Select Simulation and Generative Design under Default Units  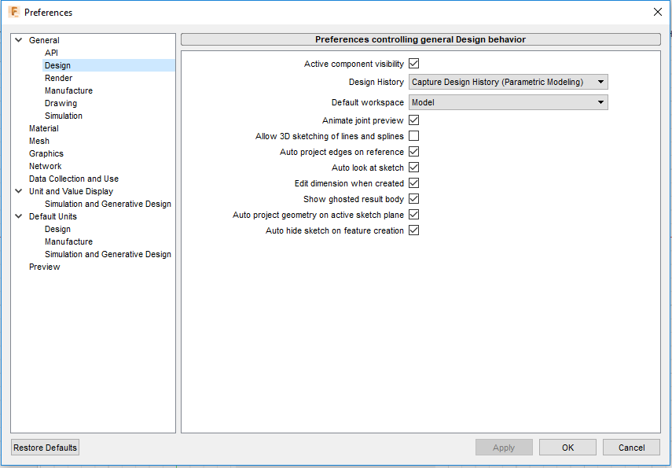108,254
